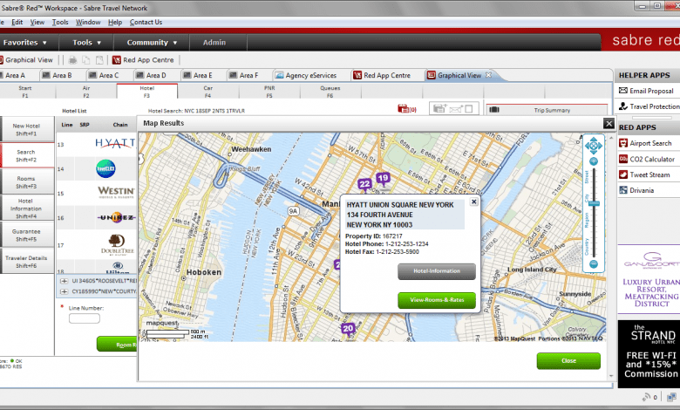This screenshot has height=410, width=680.
Task: Click Traveler Details Shift+F6 button
Action: coord(26,261)
